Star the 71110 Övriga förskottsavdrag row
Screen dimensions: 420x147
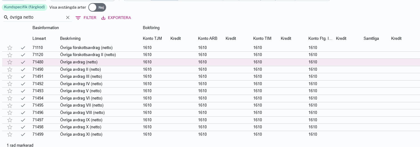click(10, 48)
